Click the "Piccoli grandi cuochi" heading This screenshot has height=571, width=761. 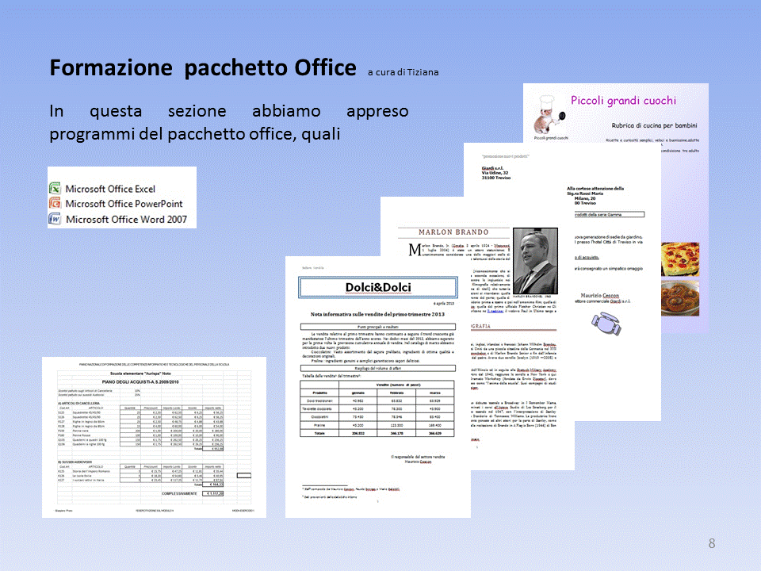[x=623, y=101]
